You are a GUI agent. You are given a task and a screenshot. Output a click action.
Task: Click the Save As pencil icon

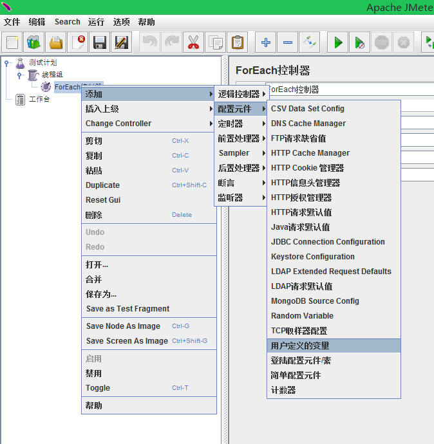pos(122,42)
